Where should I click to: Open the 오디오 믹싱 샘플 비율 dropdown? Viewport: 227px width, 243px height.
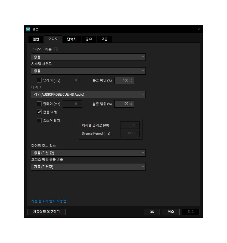click(x=88, y=167)
